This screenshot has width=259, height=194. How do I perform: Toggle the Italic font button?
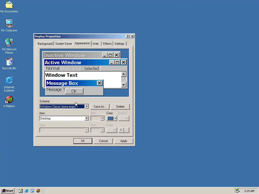tap(127, 130)
